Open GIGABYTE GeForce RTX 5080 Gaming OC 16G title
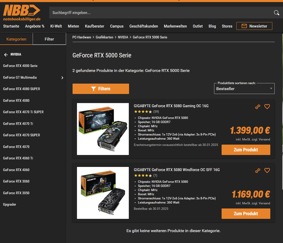Viewport: 283px width, 243px height. point(171,106)
